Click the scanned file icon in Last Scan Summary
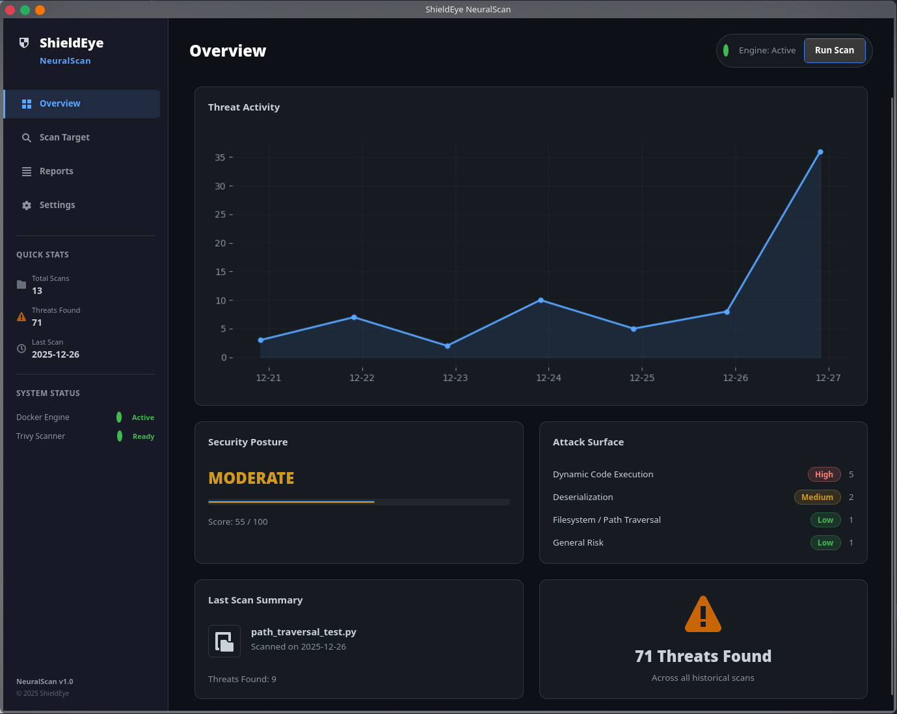This screenshot has width=897, height=714. [224, 641]
